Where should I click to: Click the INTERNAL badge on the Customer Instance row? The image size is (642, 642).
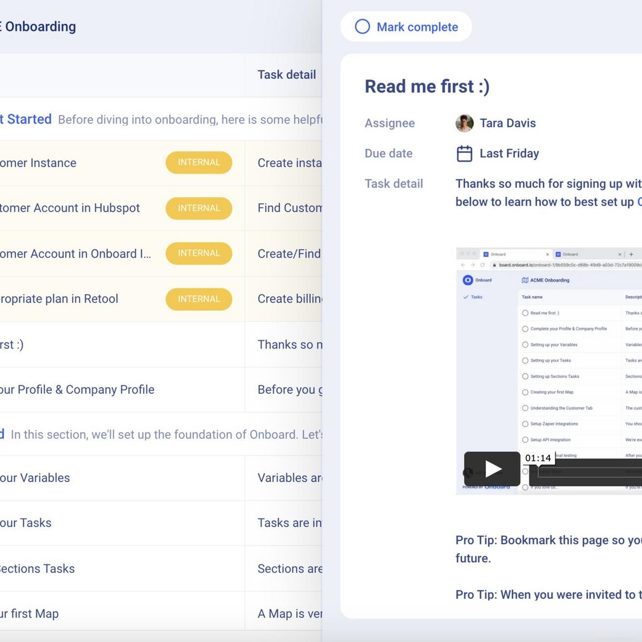click(x=198, y=163)
